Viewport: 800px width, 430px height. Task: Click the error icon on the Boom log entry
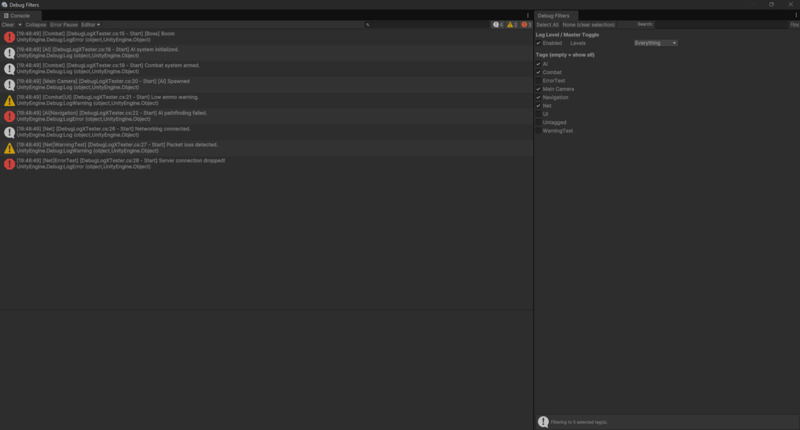click(9, 37)
